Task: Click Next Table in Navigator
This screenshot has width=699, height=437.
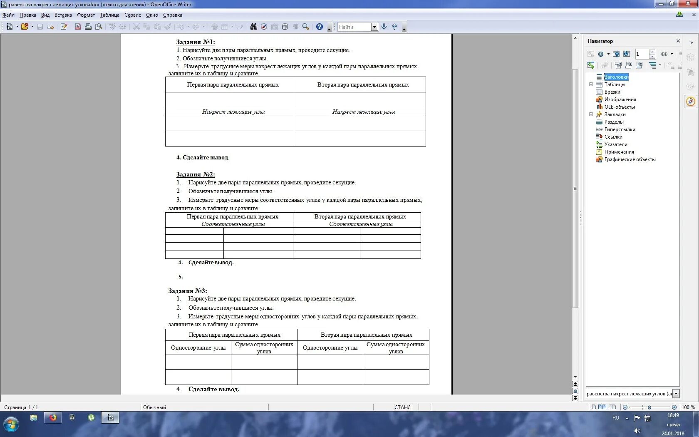Action: point(627,54)
